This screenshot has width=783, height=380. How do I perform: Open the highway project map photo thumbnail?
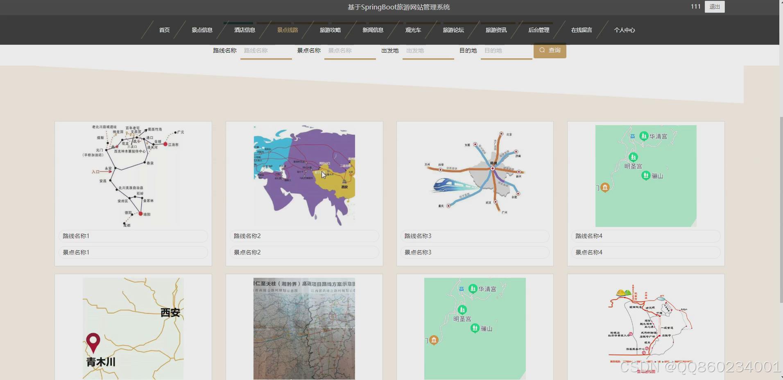point(304,329)
